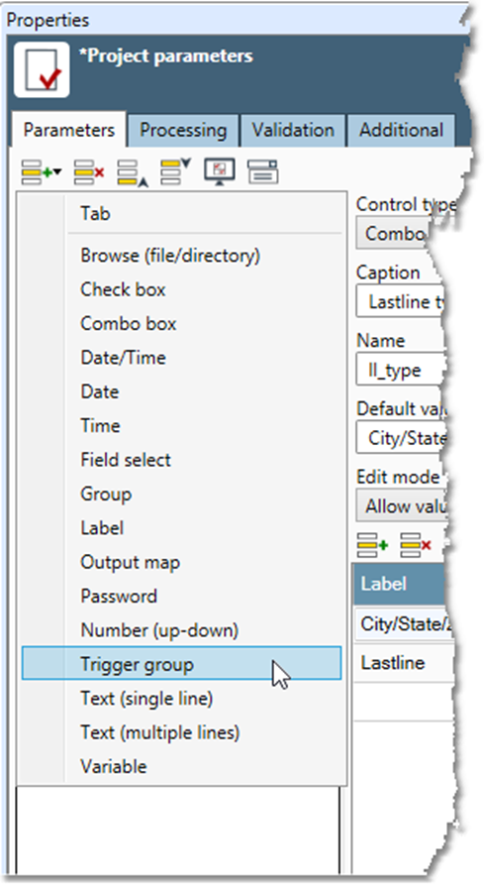
Task: Click the delete parameter icon in toolbar
Action: [x=89, y=172]
